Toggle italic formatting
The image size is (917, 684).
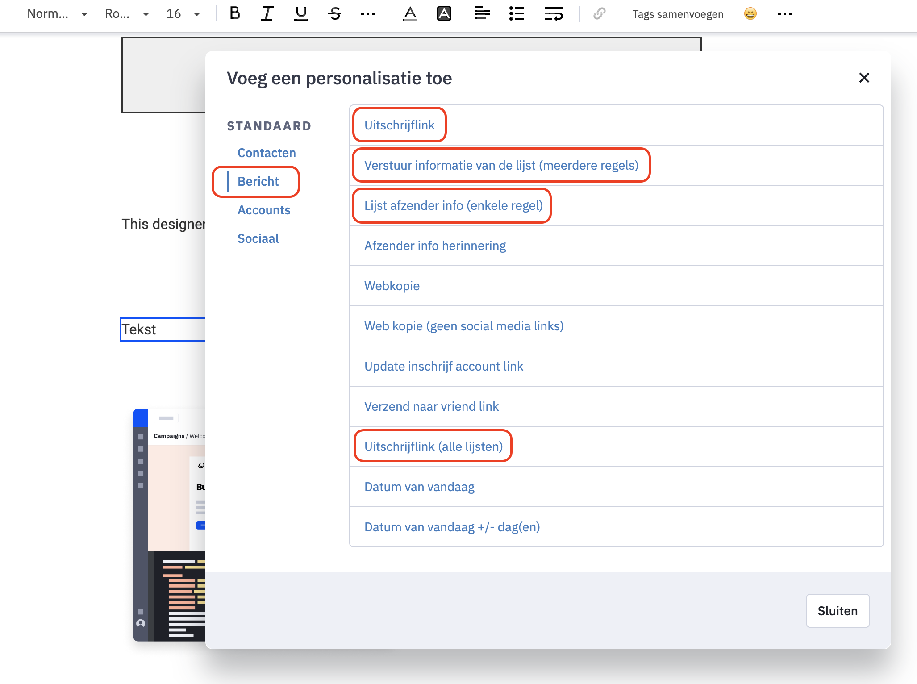[x=267, y=14]
